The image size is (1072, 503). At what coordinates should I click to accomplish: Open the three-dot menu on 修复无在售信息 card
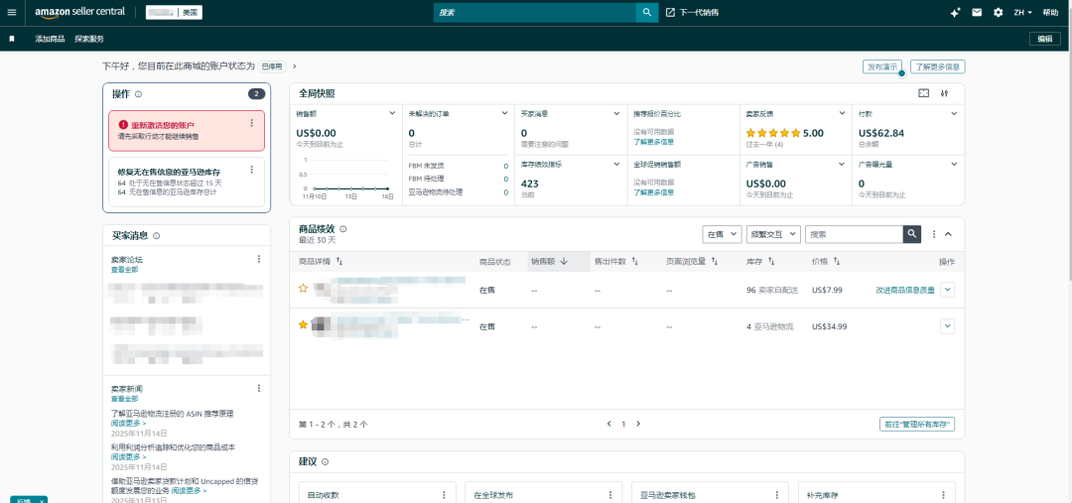click(x=251, y=170)
